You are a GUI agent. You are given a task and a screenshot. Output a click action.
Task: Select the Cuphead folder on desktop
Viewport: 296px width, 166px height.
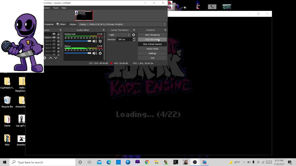click(7, 83)
